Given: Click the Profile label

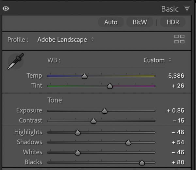Looking at the screenshot, I should (x=18, y=40).
